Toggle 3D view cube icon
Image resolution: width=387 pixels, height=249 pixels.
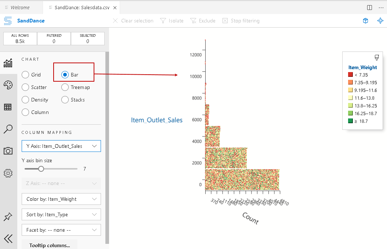pyautogui.click(x=365, y=21)
